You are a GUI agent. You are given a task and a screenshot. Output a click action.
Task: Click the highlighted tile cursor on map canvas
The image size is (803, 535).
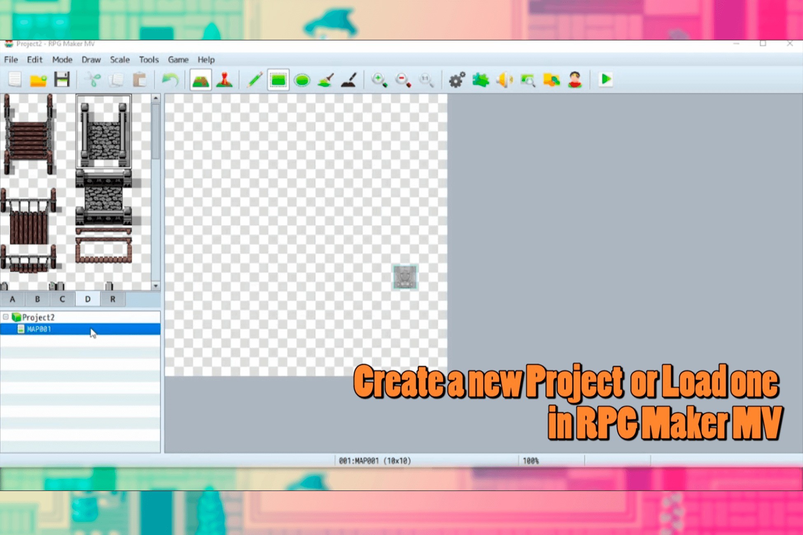[x=405, y=277]
